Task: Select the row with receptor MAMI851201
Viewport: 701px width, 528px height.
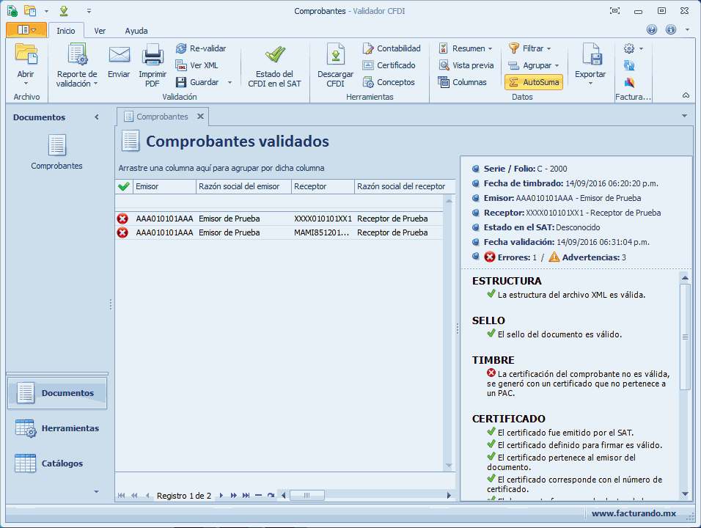Action: [323, 232]
